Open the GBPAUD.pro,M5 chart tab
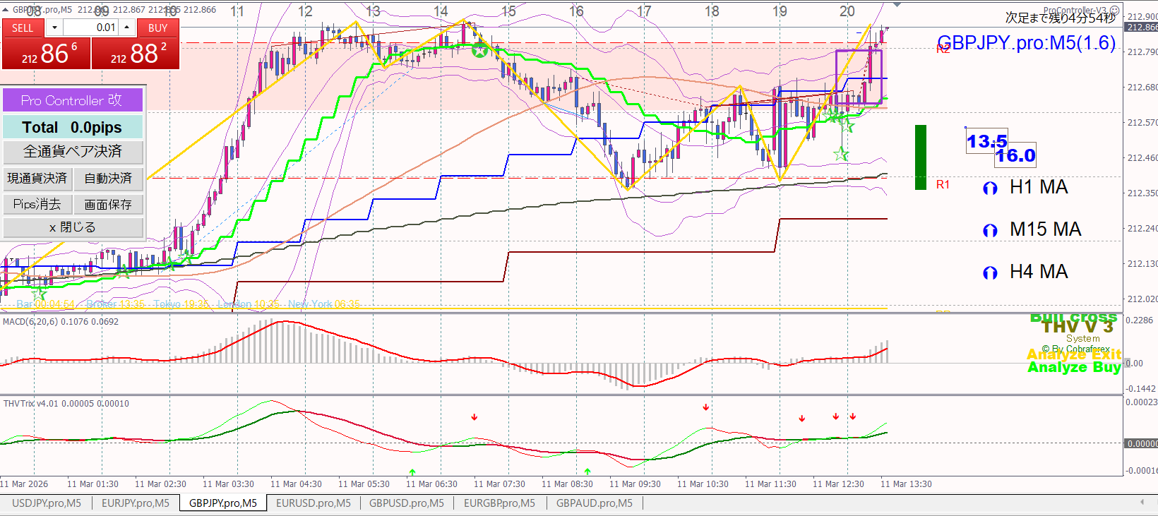1158x516 pixels. click(x=594, y=503)
